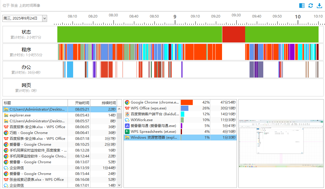Image resolution: width=325 pixels, height=189 pixels.
Task: Click Chrome icon of 巧舱 row
Action: (6, 133)
